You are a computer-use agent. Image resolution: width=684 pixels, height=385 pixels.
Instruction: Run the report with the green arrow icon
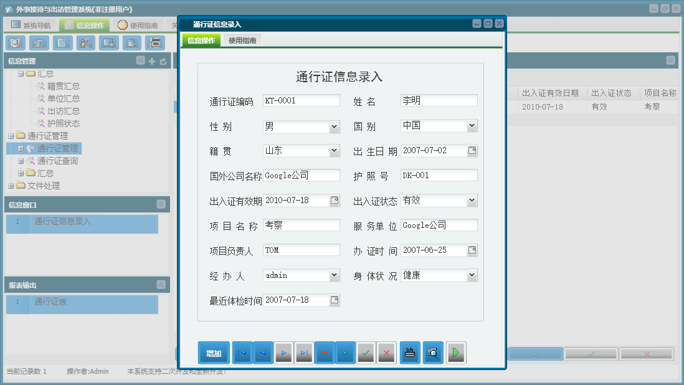tap(455, 353)
